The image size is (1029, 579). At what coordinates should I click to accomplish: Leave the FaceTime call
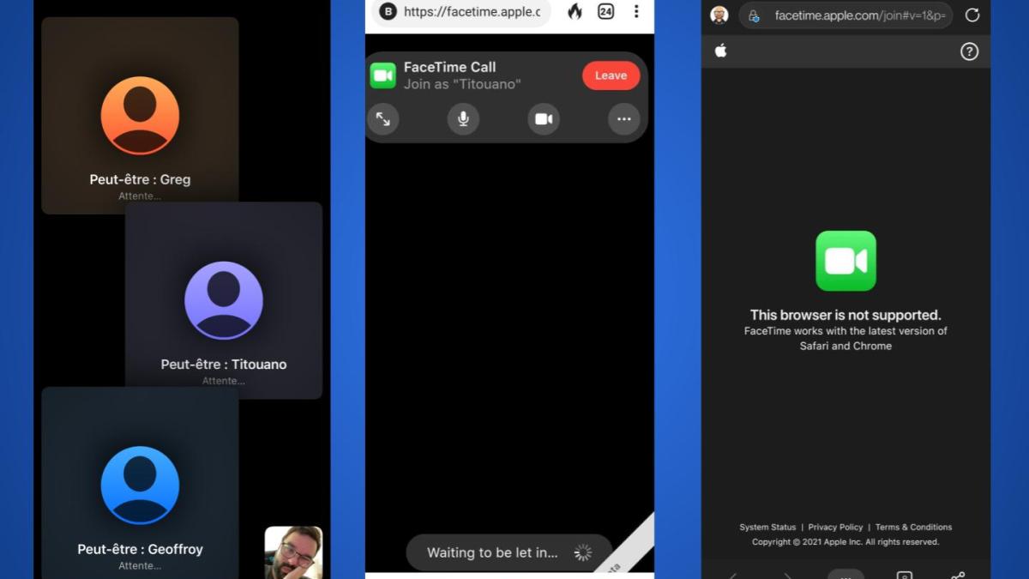pyautogui.click(x=611, y=75)
